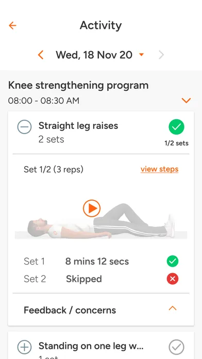This screenshot has width=202, height=359.
Task: Go back using the orange arrow
Action: 12,25
